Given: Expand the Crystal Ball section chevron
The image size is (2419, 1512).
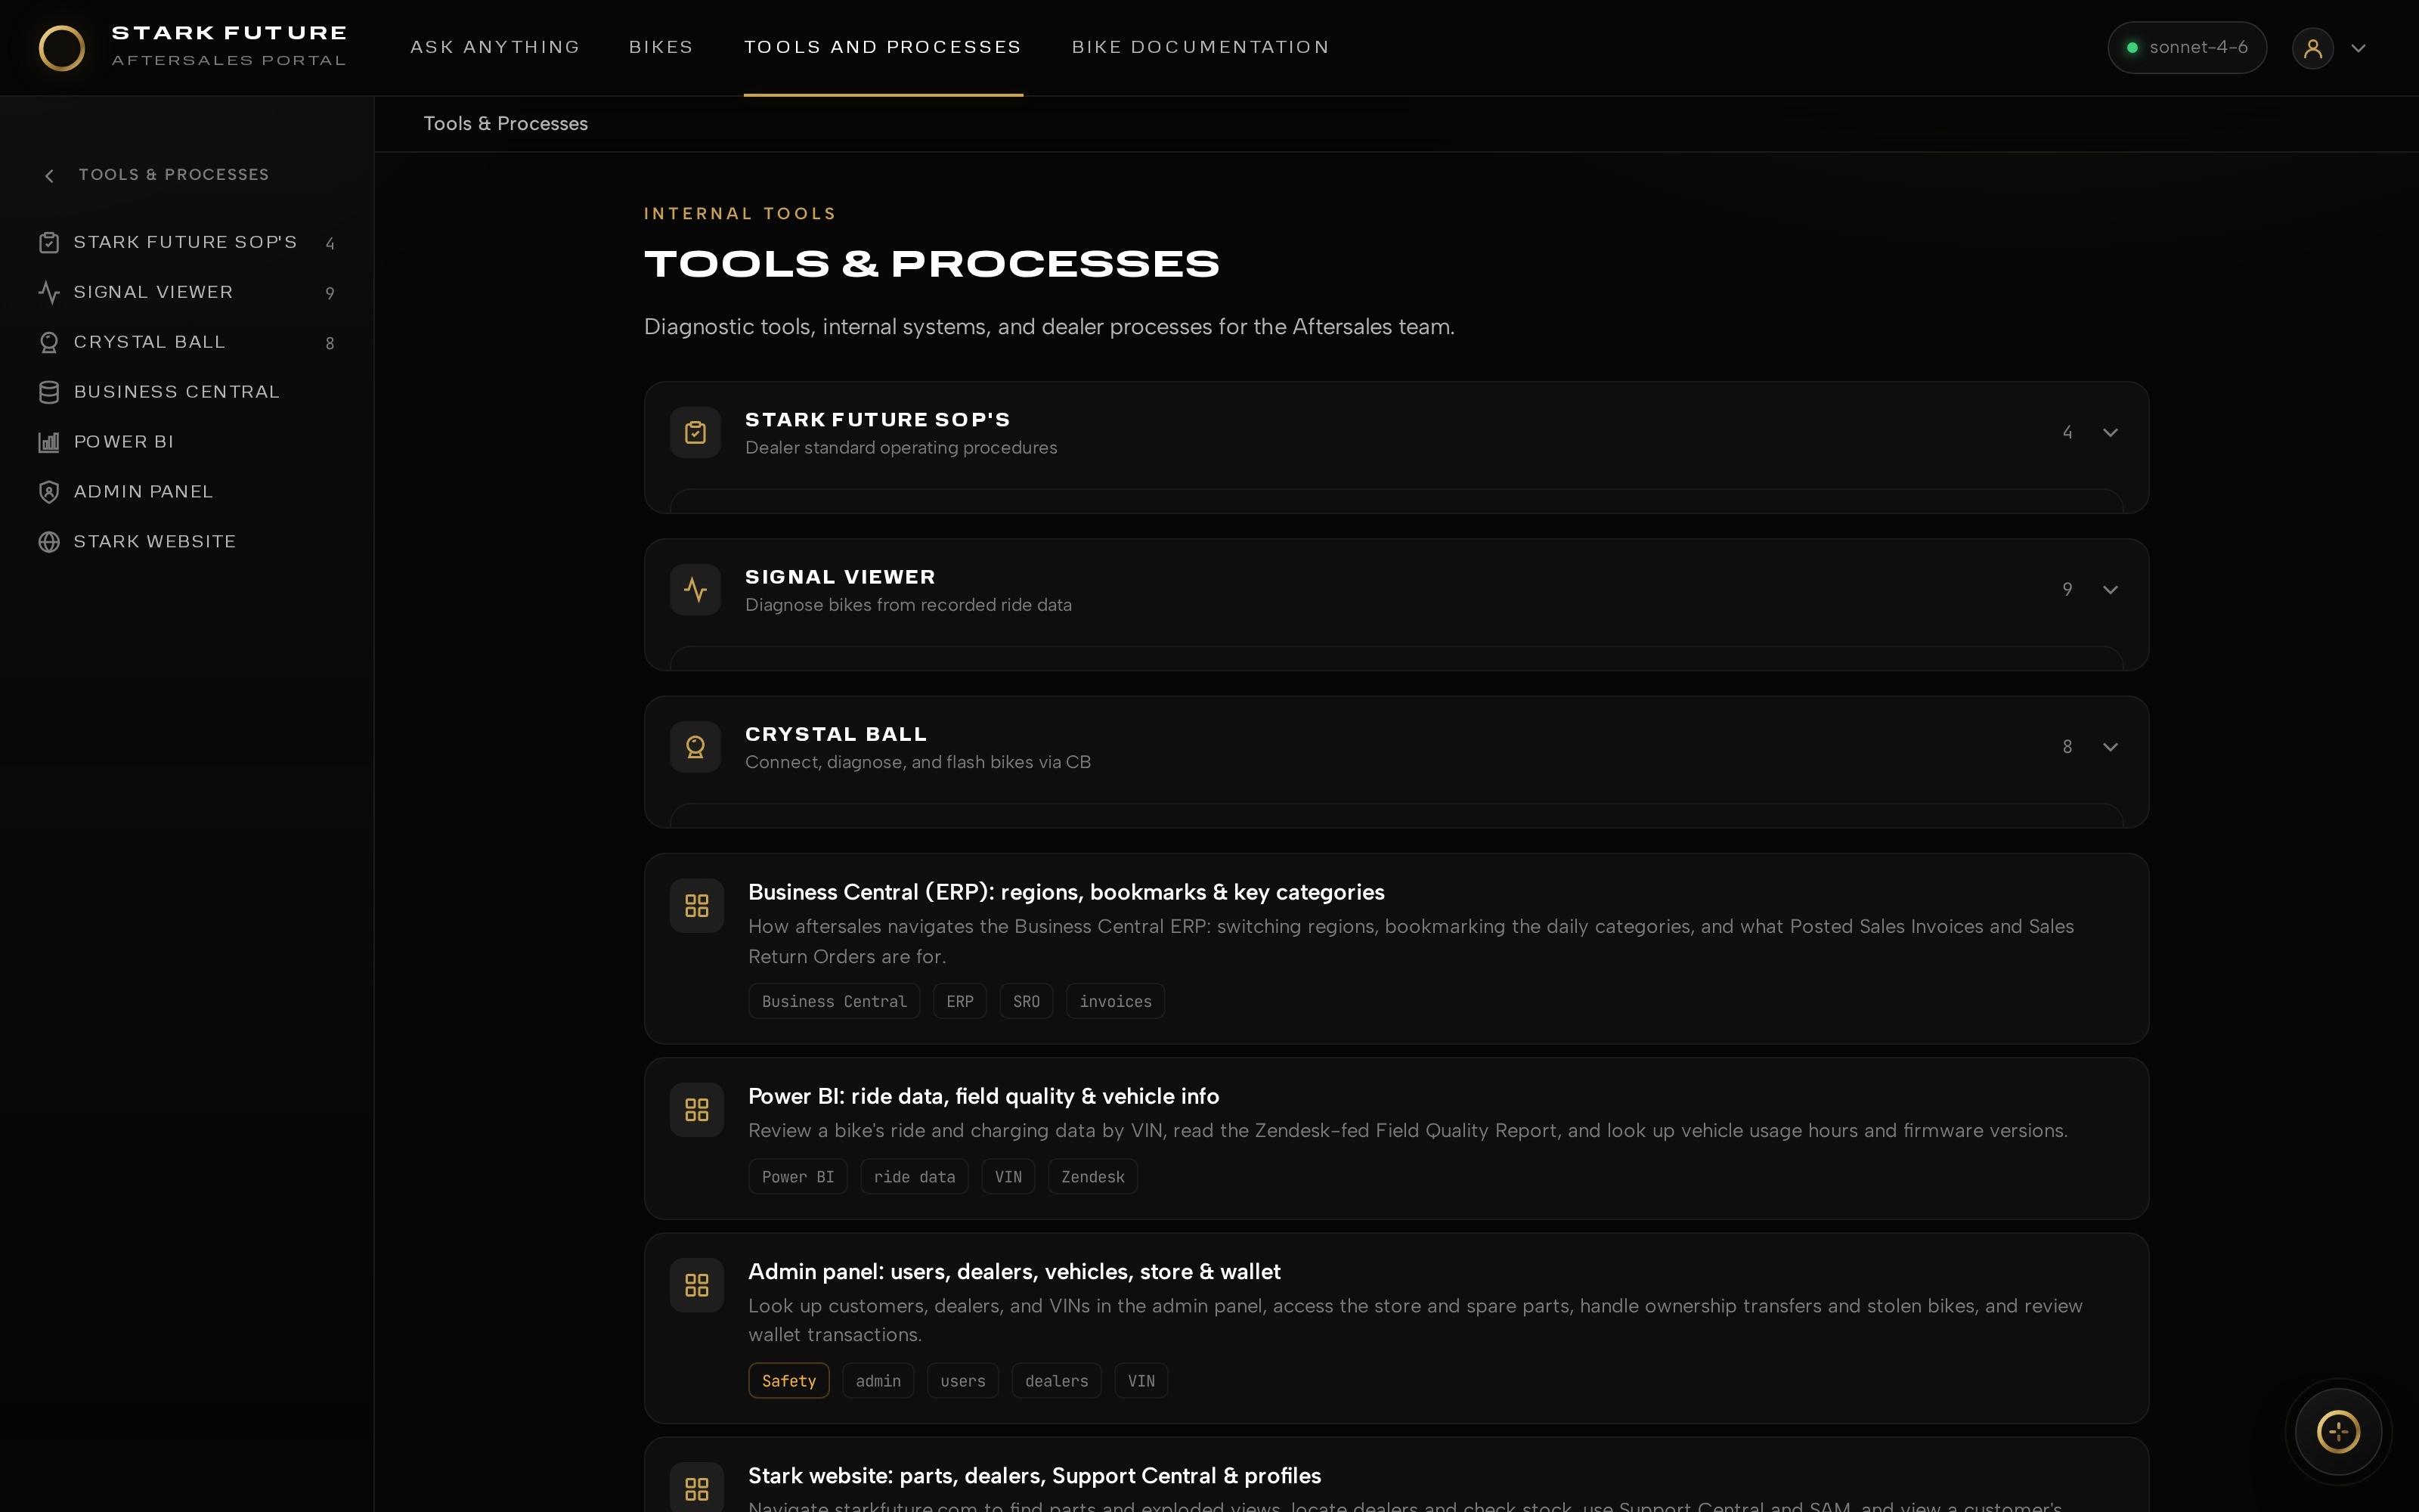Looking at the screenshot, I should (2110, 746).
